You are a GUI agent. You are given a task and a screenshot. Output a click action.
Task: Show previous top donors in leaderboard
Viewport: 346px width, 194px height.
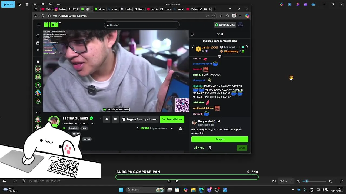point(192,47)
